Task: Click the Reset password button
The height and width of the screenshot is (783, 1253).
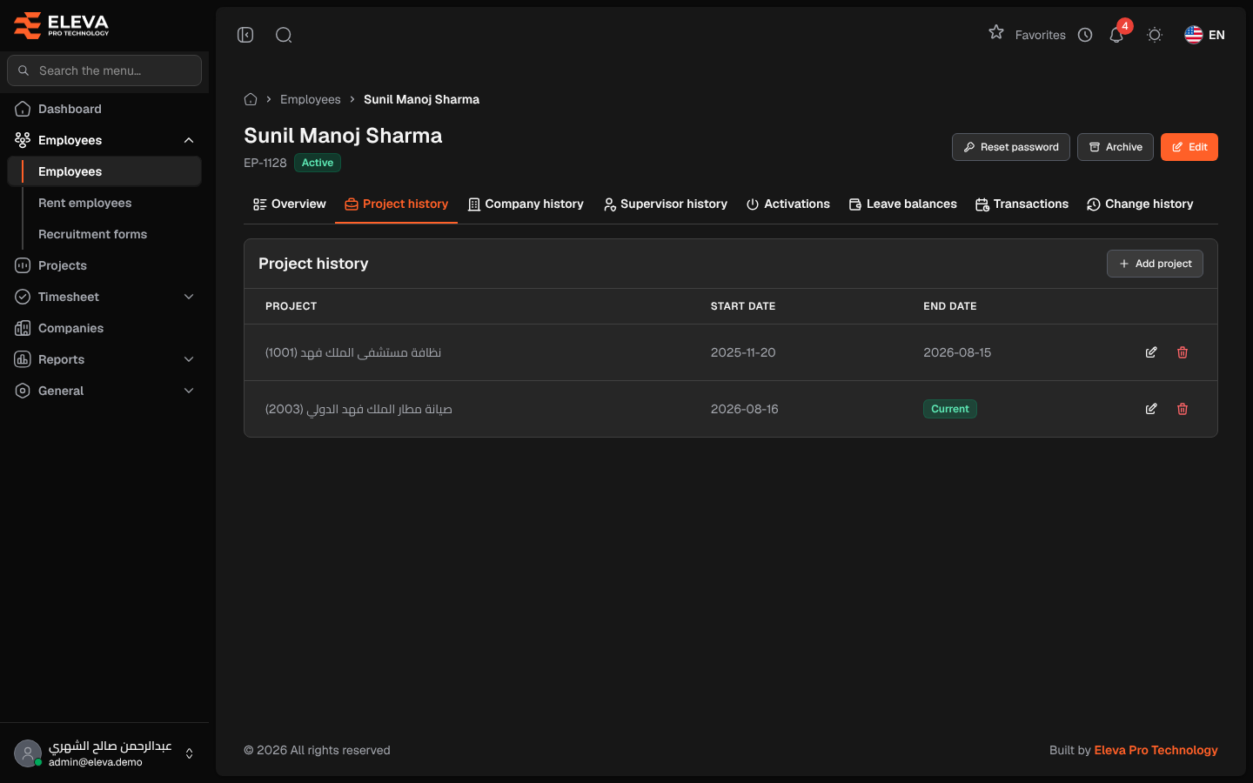Action: (1010, 147)
